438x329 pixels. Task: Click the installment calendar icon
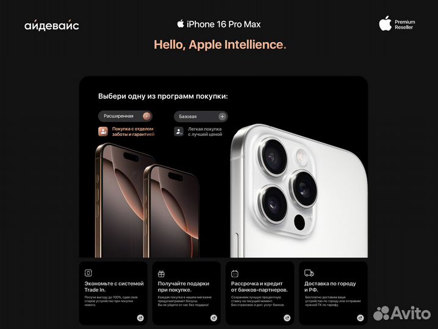(x=235, y=274)
